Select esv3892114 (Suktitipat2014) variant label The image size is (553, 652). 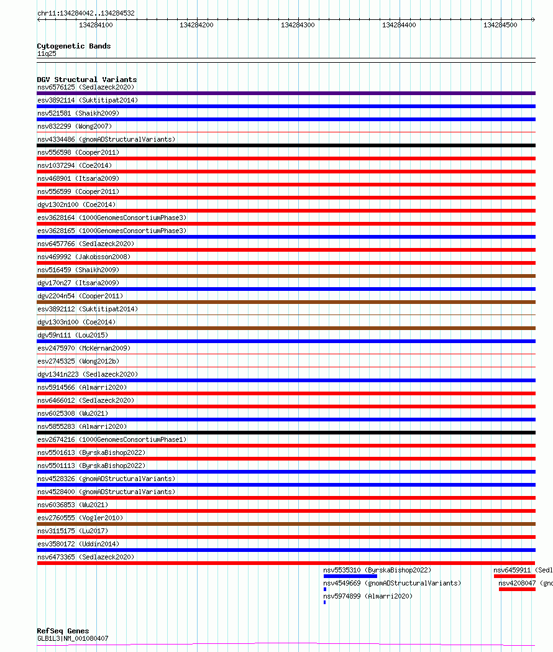pyautogui.click(x=88, y=100)
